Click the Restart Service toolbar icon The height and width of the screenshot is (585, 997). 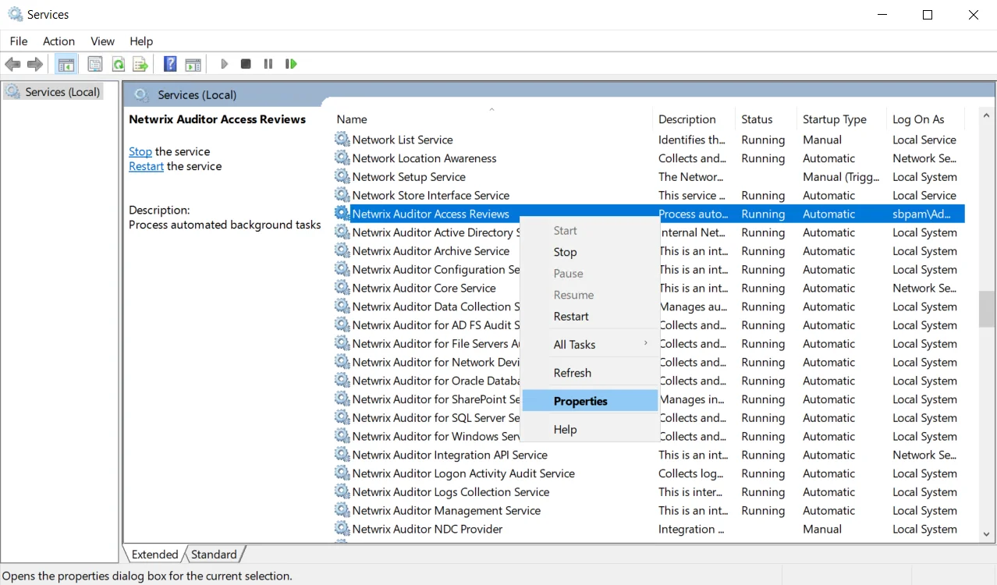click(291, 64)
